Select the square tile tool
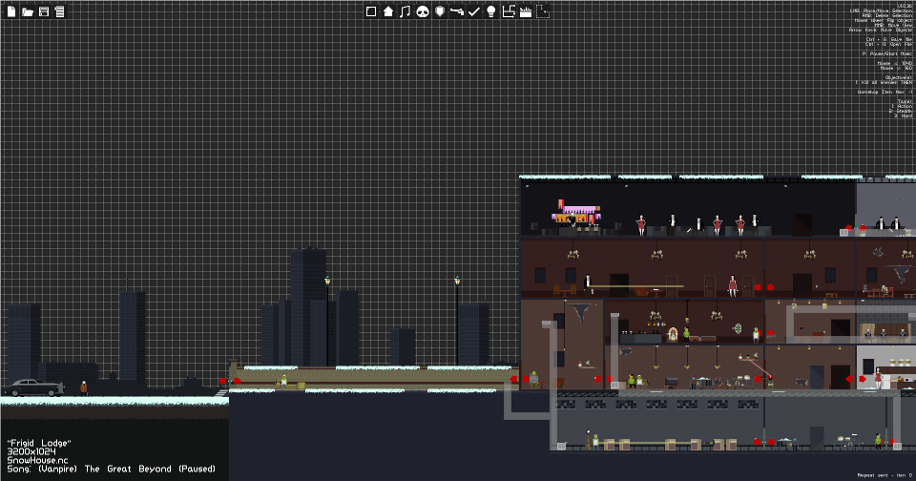Viewport: 916px width, 481px height. pyautogui.click(x=370, y=11)
